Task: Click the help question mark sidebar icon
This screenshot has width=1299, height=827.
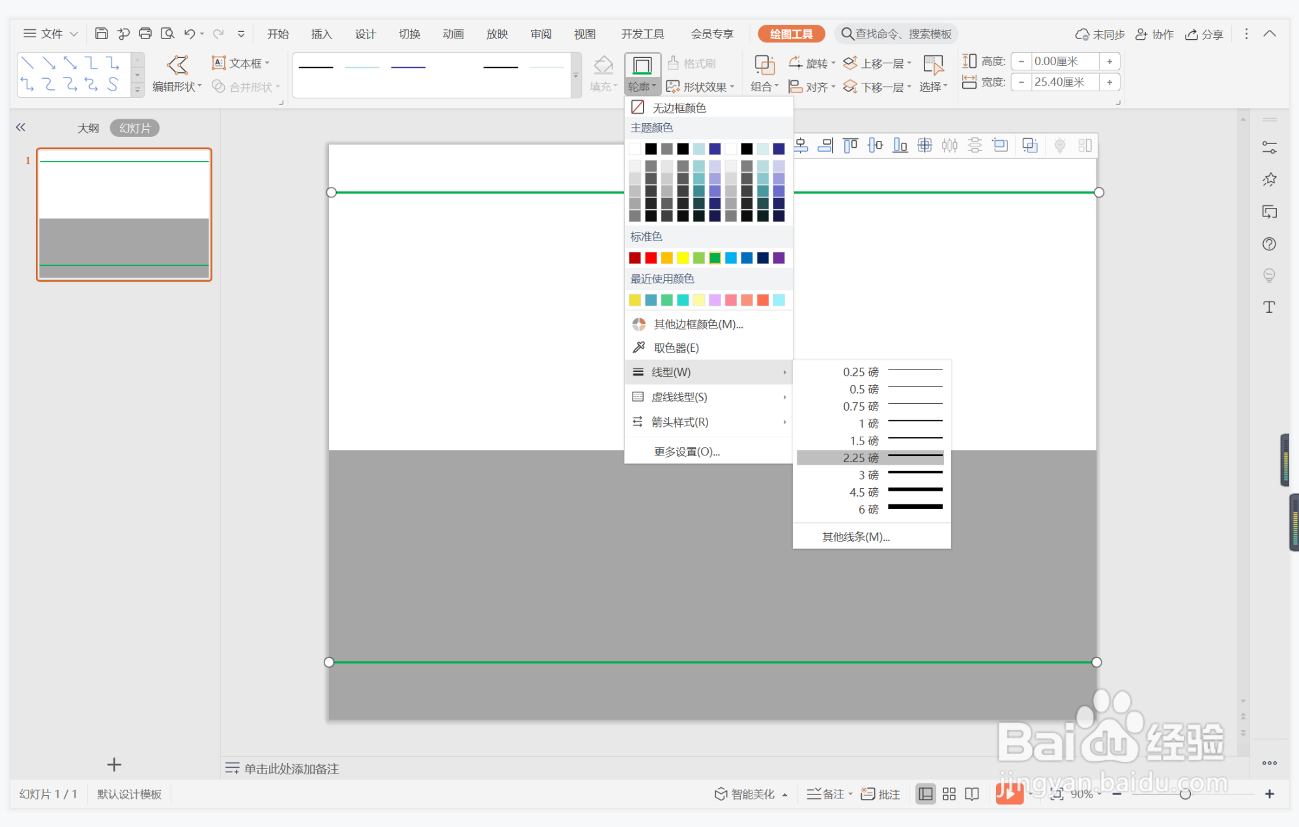Action: coord(1269,244)
